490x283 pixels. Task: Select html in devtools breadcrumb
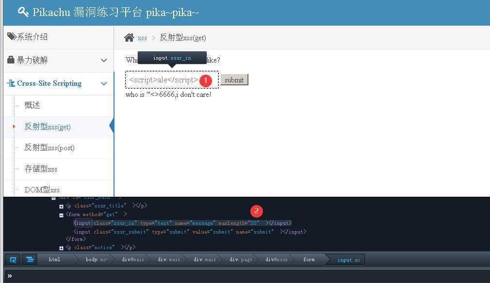[x=54, y=260]
